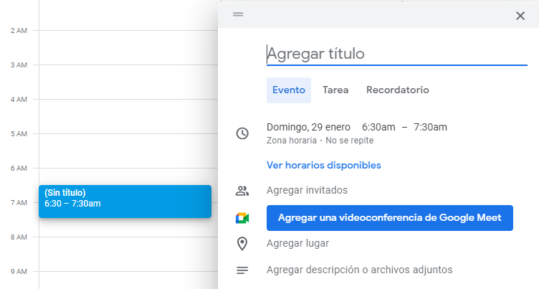
Task: Click the 4 AM hour label
Action: click(19, 100)
